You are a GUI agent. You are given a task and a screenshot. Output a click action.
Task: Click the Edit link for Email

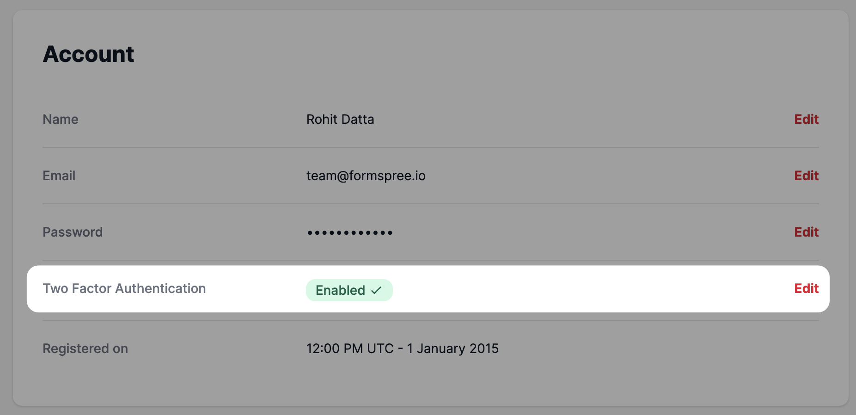[x=806, y=176]
